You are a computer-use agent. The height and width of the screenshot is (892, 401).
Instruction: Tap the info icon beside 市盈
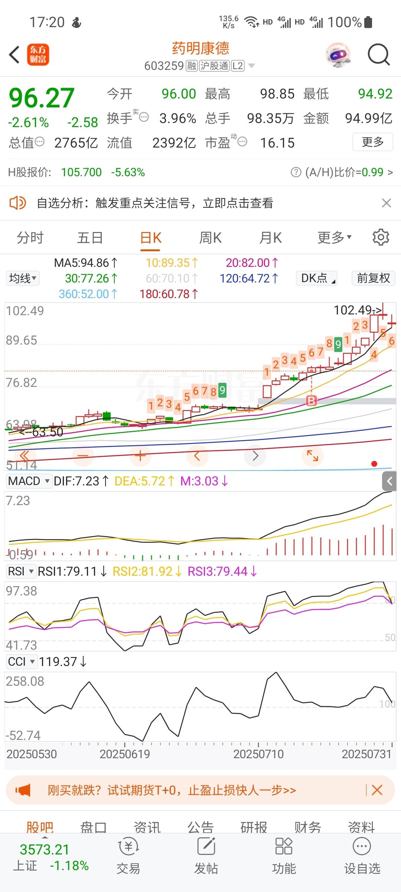[242, 142]
